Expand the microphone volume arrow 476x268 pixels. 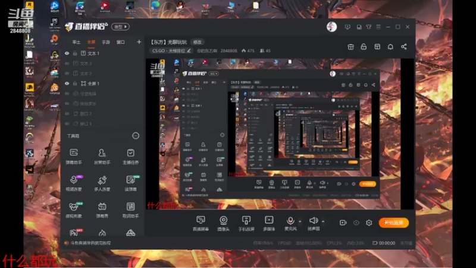pos(300,222)
